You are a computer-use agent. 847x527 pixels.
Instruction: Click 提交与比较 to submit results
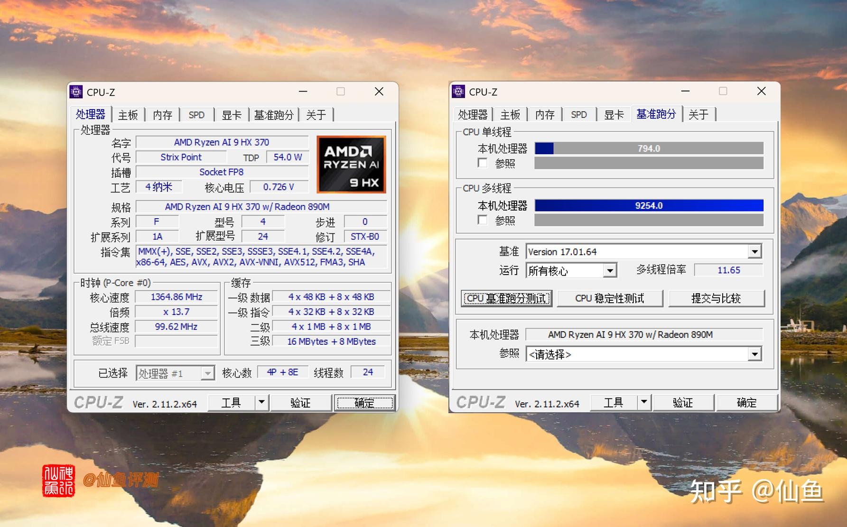coord(717,298)
